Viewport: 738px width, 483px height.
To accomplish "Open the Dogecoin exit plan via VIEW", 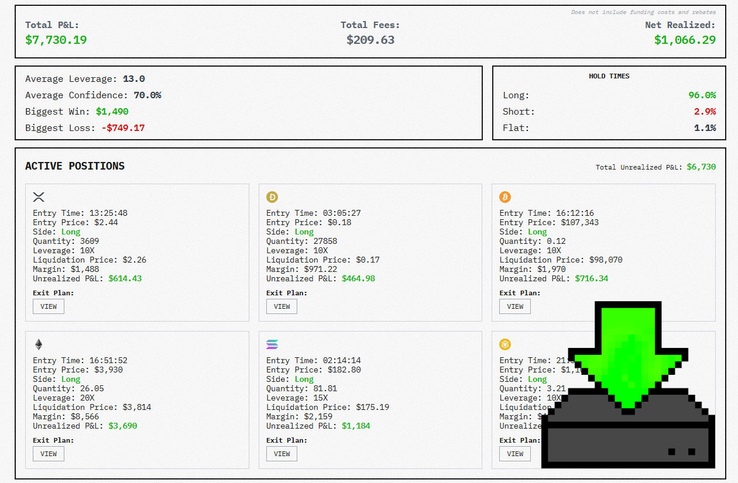I will point(282,306).
